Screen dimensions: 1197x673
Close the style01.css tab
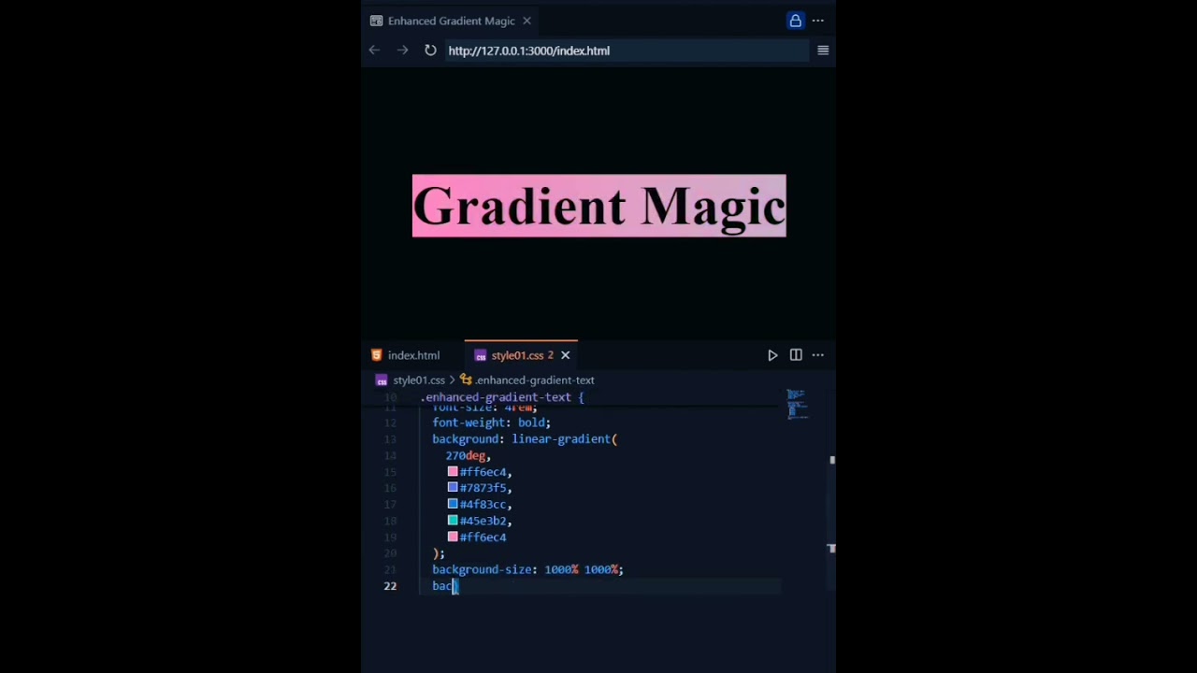click(565, 355)
